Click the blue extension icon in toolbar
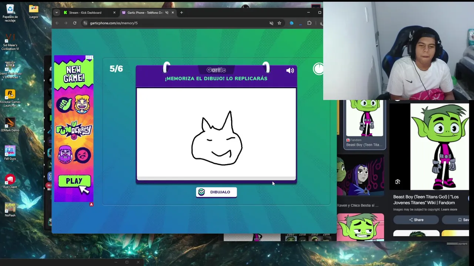The image size is (474, 266). click(x=291, y=23)
